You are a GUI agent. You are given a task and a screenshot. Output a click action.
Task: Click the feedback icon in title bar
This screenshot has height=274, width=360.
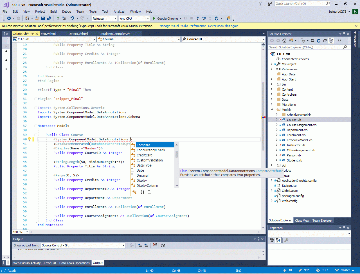270,4
